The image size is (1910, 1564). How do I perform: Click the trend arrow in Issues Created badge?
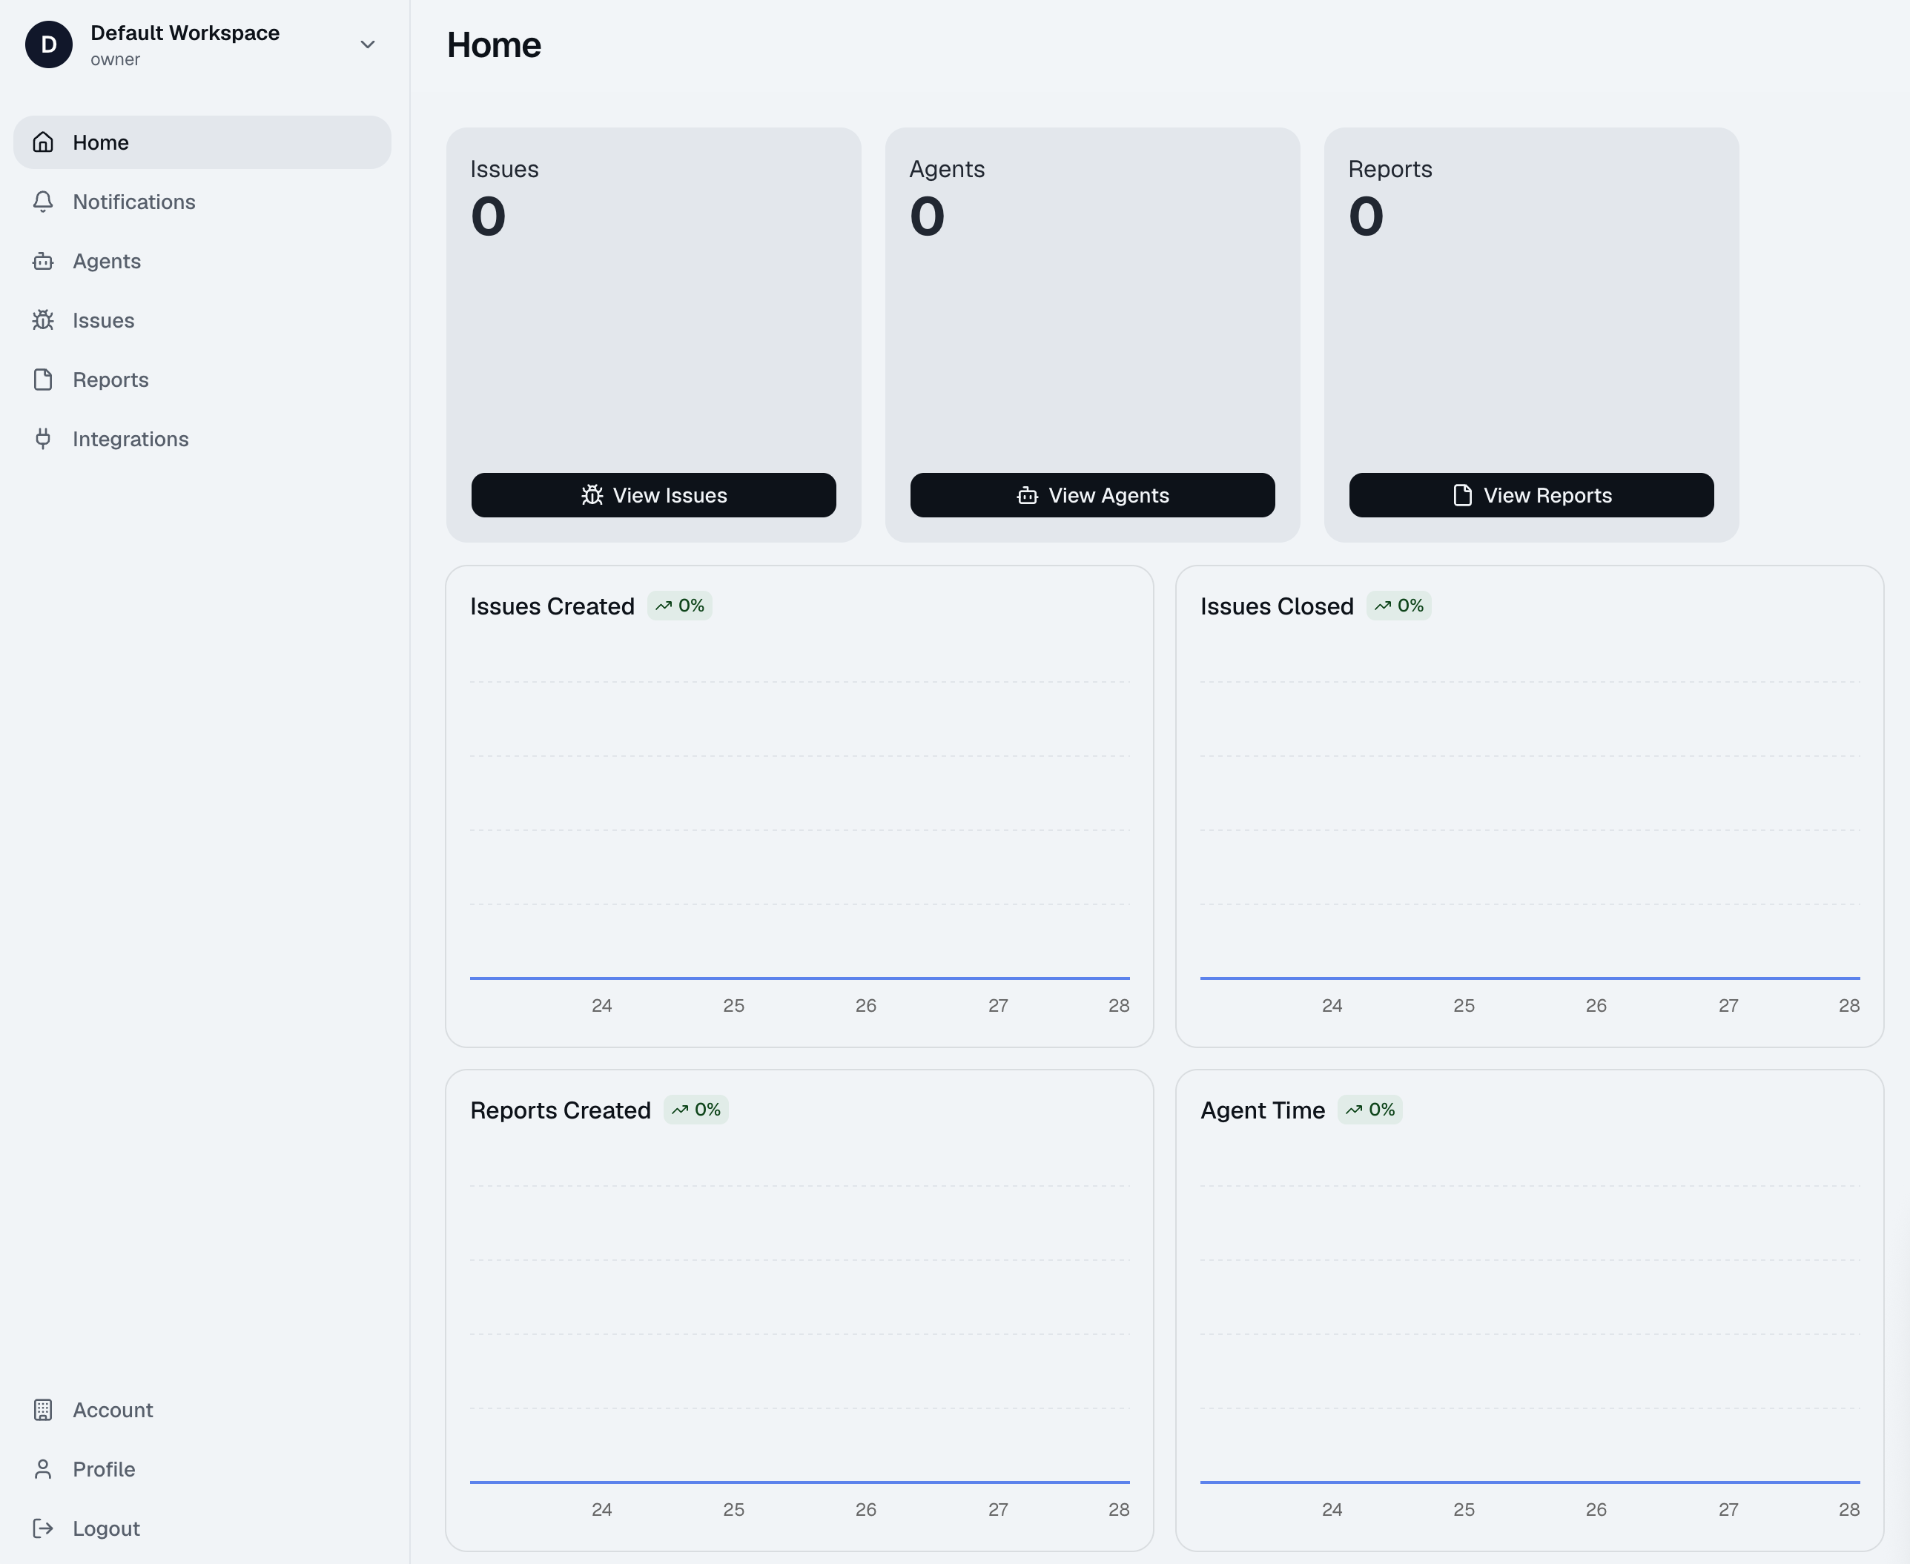point(664,606)
